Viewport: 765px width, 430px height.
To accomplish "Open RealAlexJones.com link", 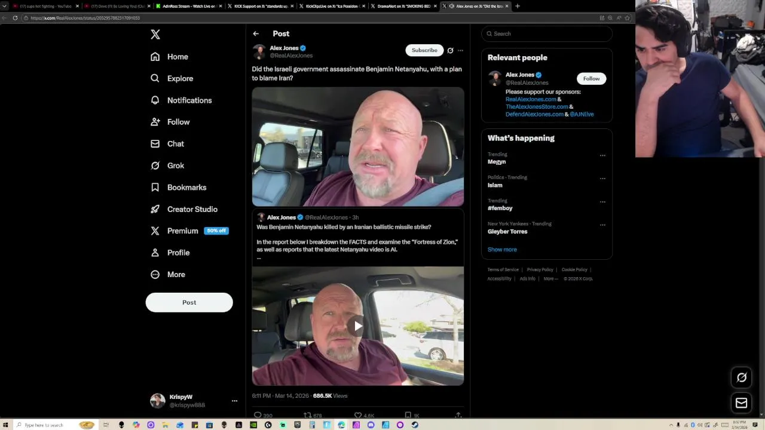I will click(531, 99).
